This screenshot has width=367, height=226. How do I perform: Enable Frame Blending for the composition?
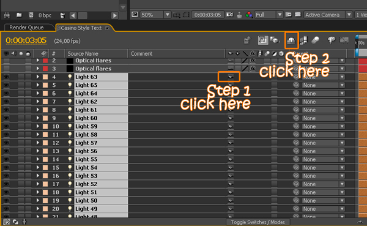click(x=303, y=40)
